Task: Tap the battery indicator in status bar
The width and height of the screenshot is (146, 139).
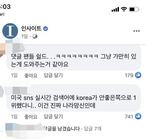Action: 134,9
